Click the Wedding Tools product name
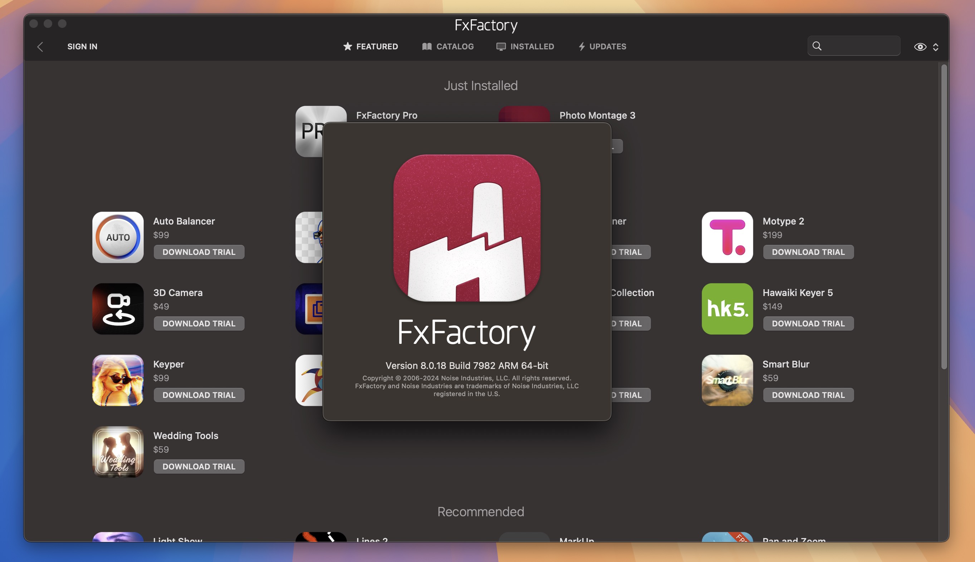The image size is (975, 562). click(186, 436)
